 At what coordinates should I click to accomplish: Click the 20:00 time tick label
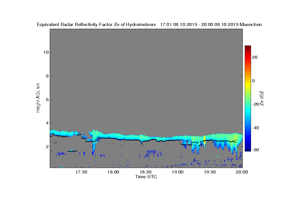coord(242,172)
